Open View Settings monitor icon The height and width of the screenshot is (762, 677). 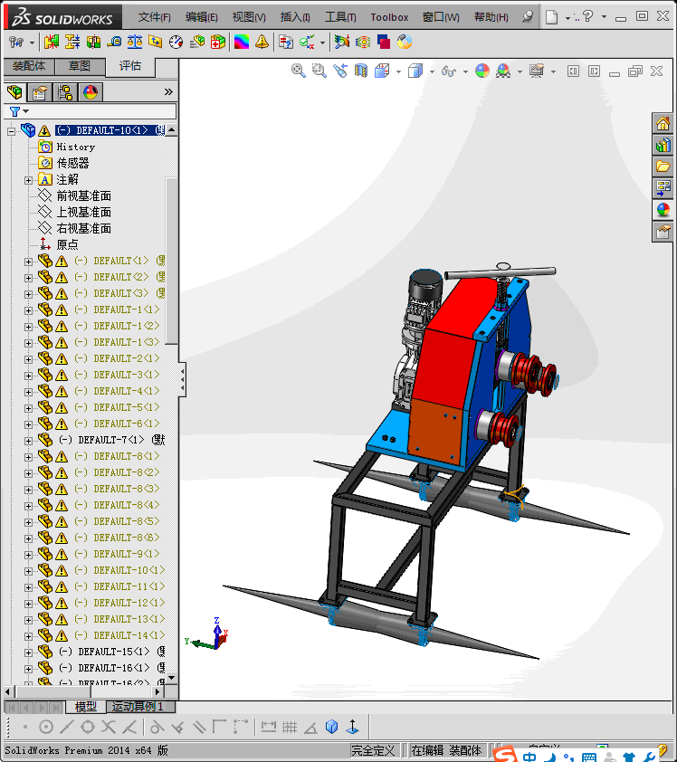[x=537, y=71]
